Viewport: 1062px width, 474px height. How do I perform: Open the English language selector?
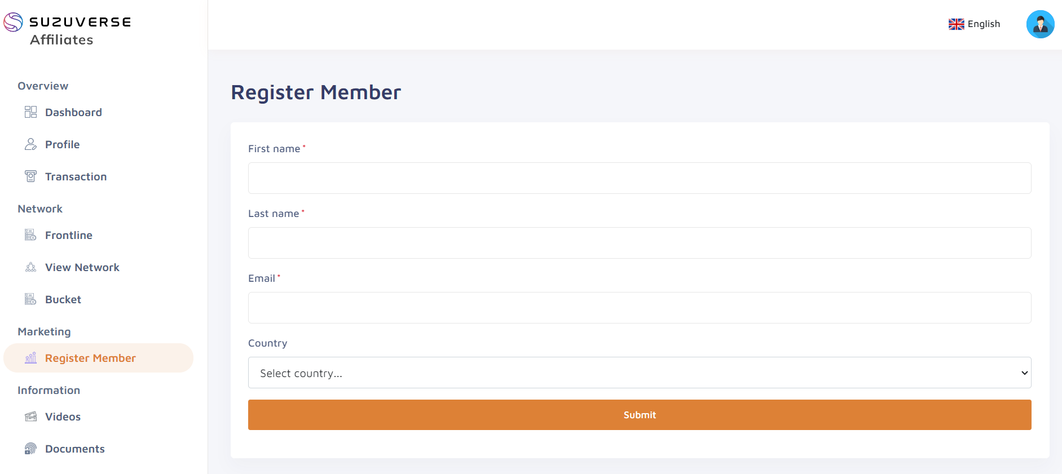[983, 24]
